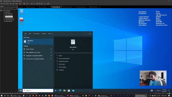Image resolution: width=172 pixels, height=97 pixels.
Task: Open the Help menu in VMware
Action: click(16, 4)
